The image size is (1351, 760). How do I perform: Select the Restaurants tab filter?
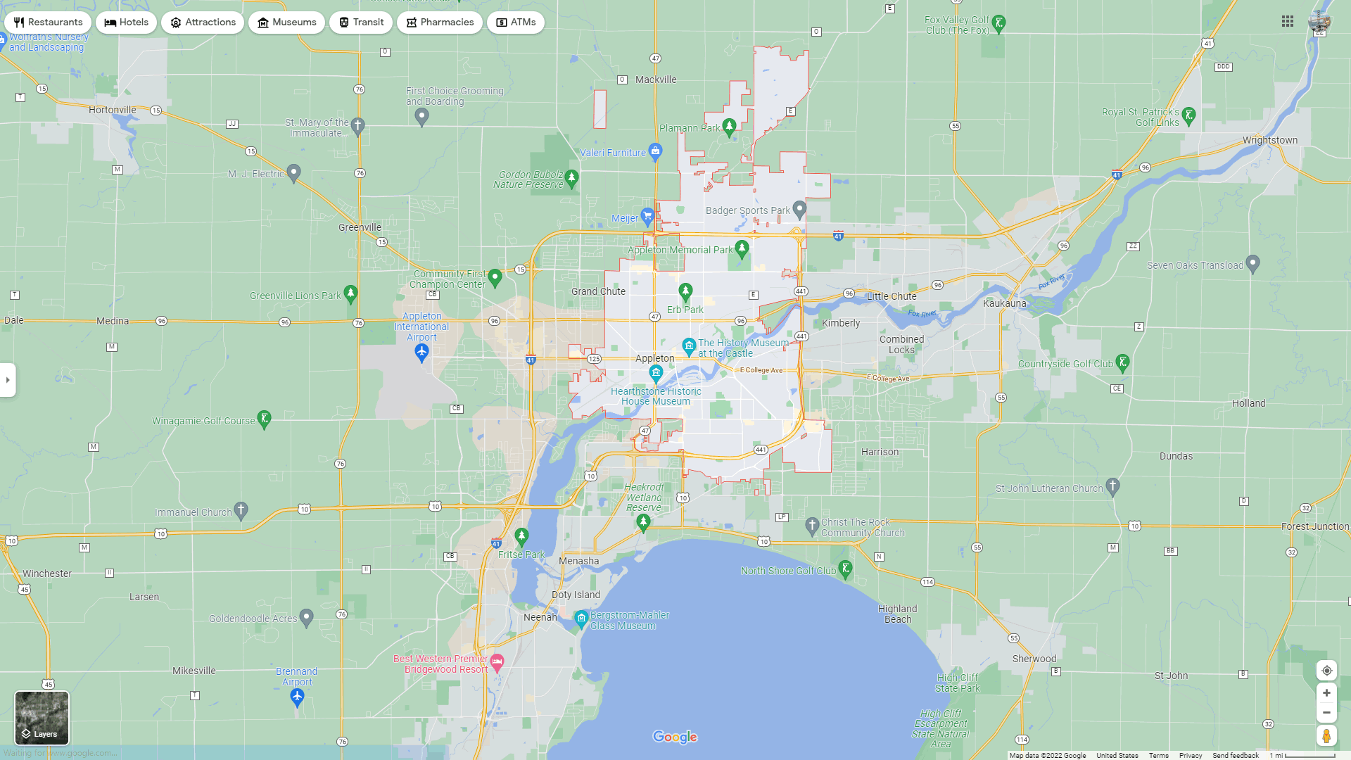[x=47, y=21]
